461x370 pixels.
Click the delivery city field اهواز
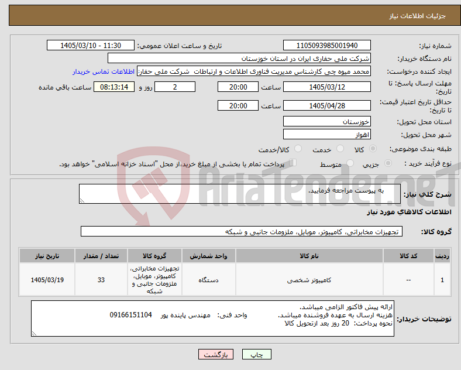[x=326, y=135]
